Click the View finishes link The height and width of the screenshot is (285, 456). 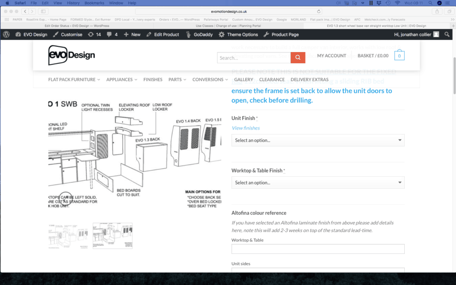(x=245, y=128)
